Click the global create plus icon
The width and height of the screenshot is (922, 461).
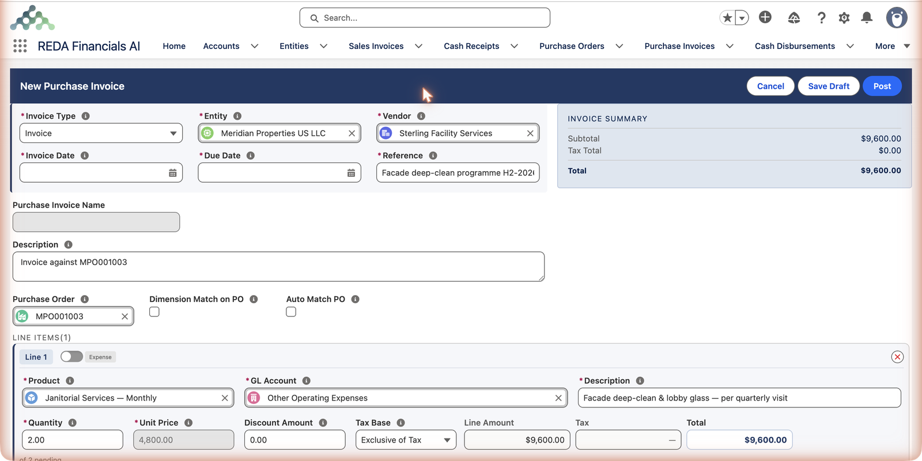[765, 17]
